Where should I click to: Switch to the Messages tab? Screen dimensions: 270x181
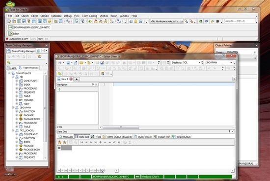[x=66, y=137]
